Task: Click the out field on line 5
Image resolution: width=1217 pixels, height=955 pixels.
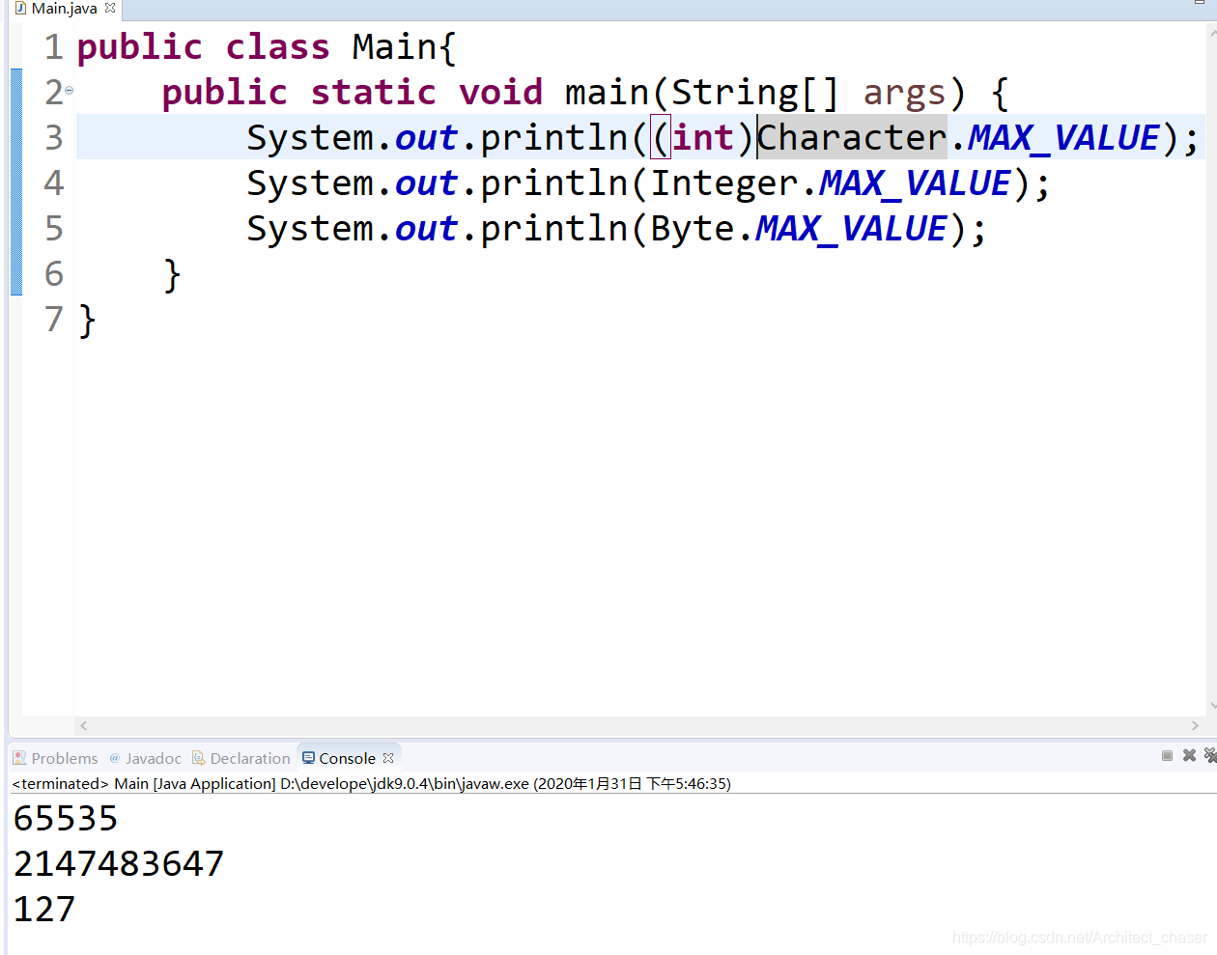Action: [x=426, y=228]
